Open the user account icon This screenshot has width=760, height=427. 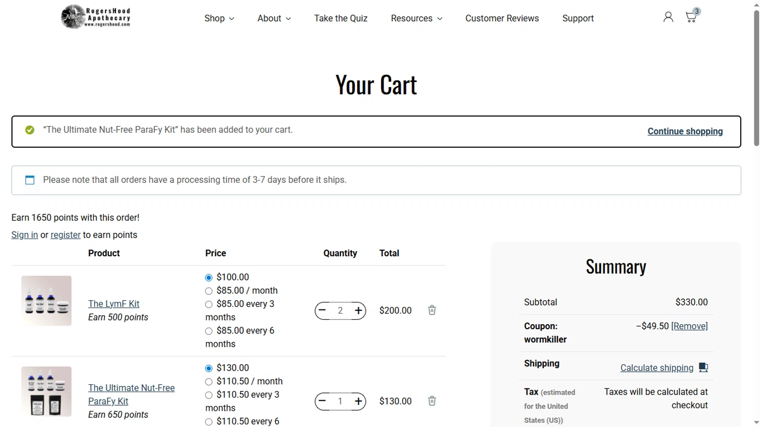coord(668,17)
